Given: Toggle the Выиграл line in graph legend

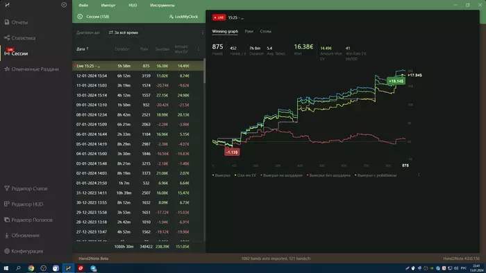Looking at the screenshot, I should [221, 175].
